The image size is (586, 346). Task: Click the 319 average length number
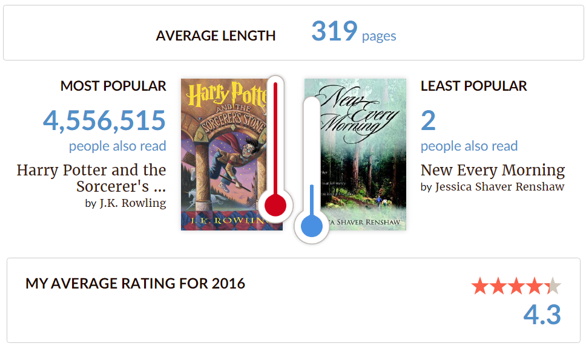[334, 31]
